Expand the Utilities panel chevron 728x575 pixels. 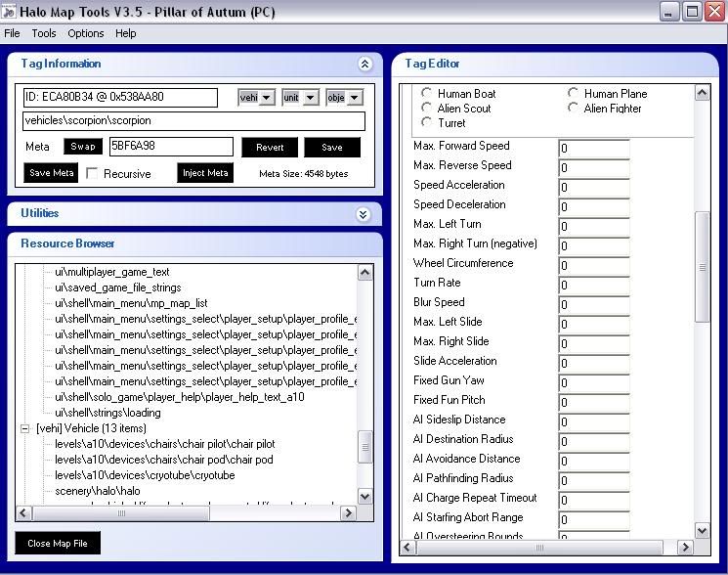(364, 214)
